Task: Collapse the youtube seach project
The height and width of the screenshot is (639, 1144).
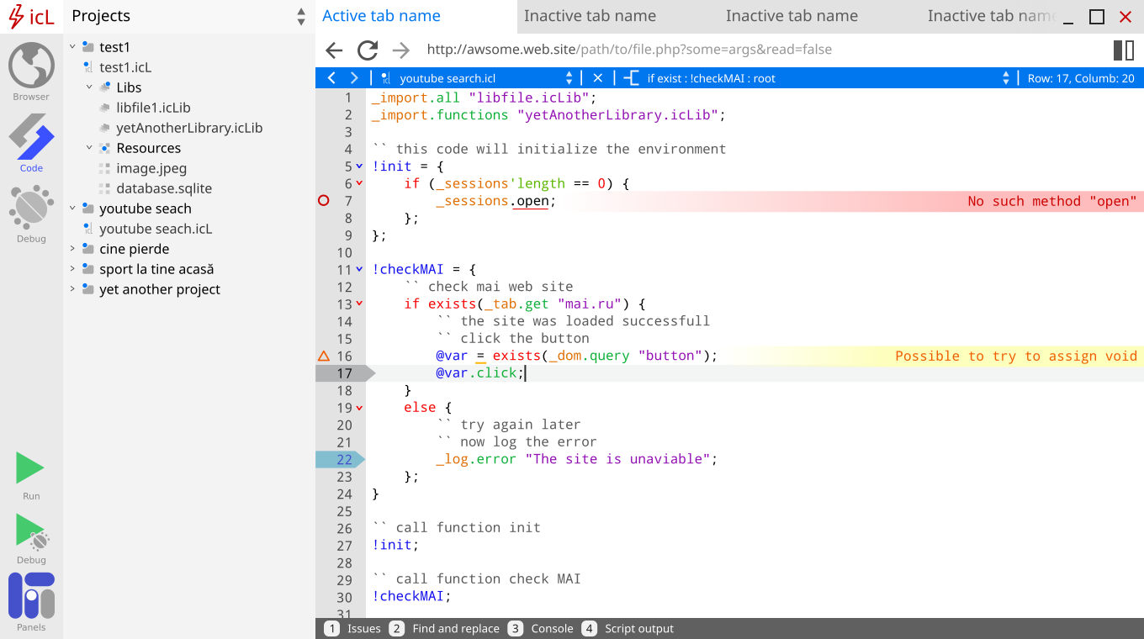Action: [72, 209]
